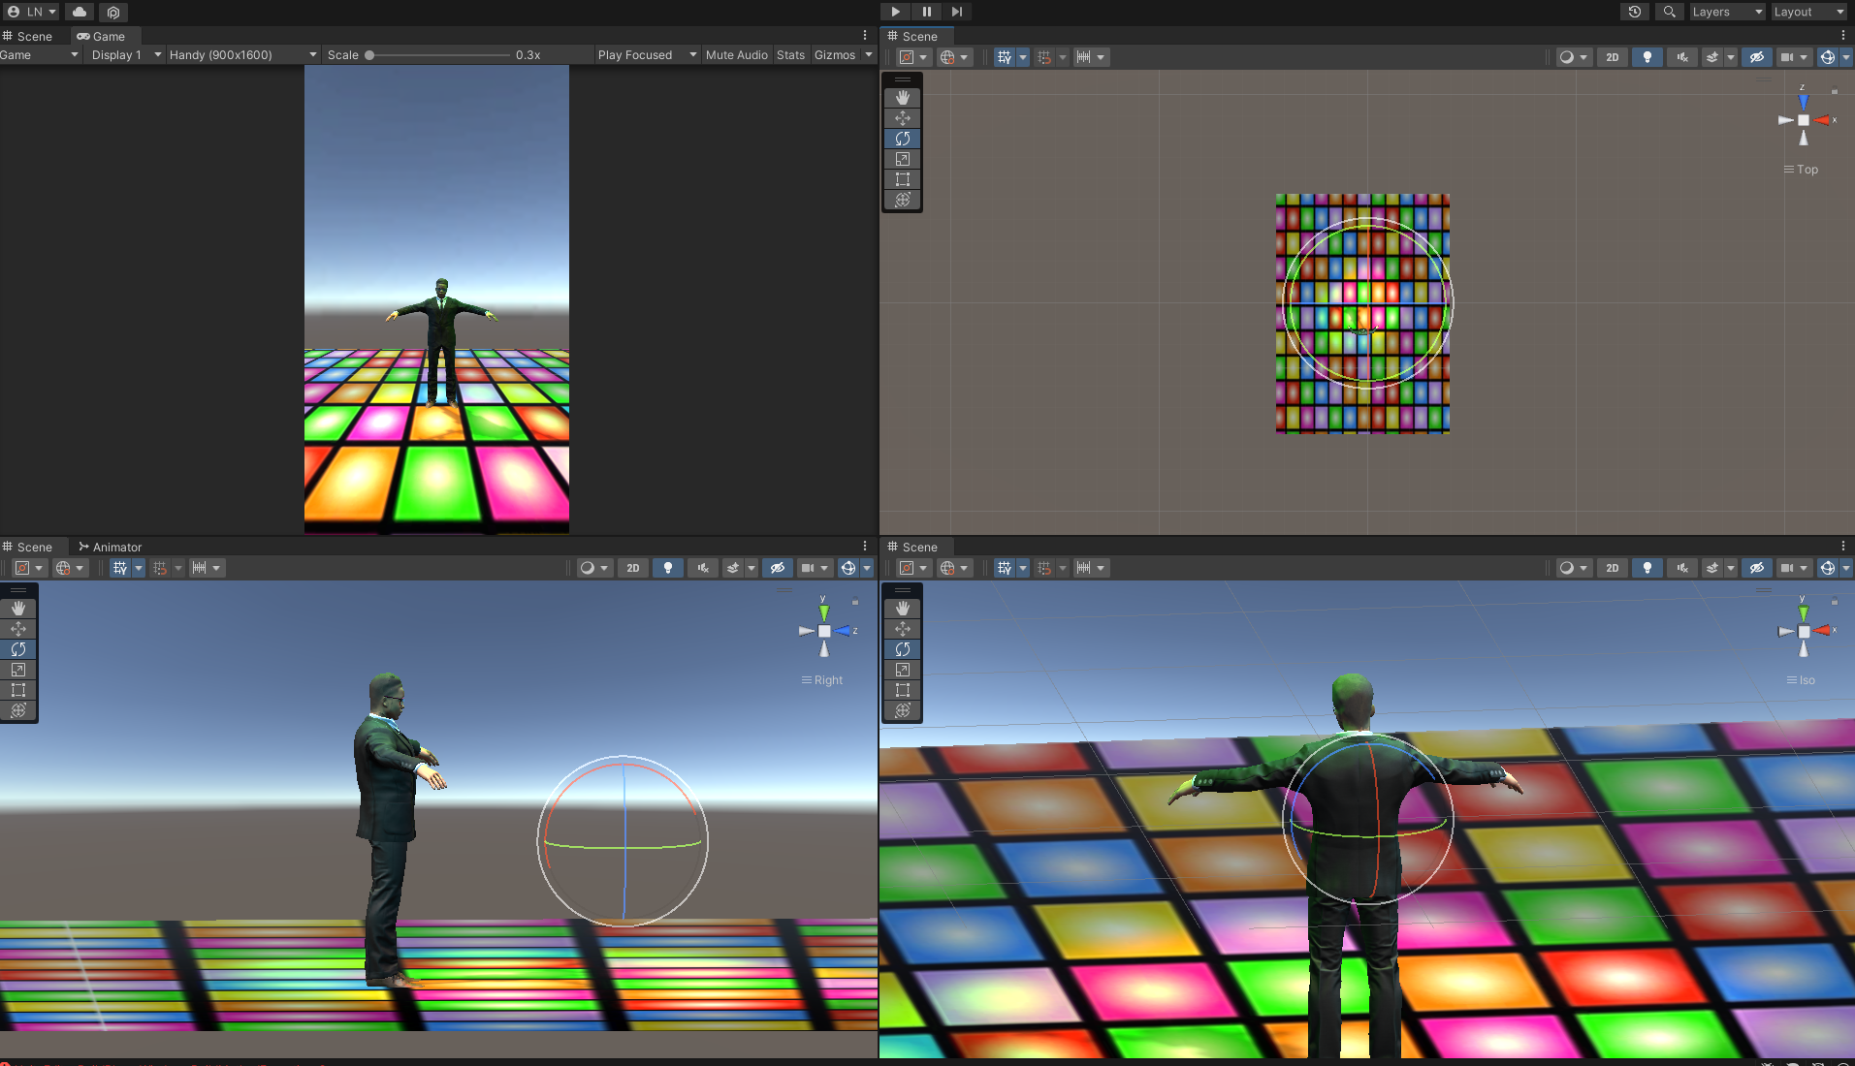This screenshot has height=1066, width=1855.
Task: Open the cloud services icon
Action: [x=80, y=12]
